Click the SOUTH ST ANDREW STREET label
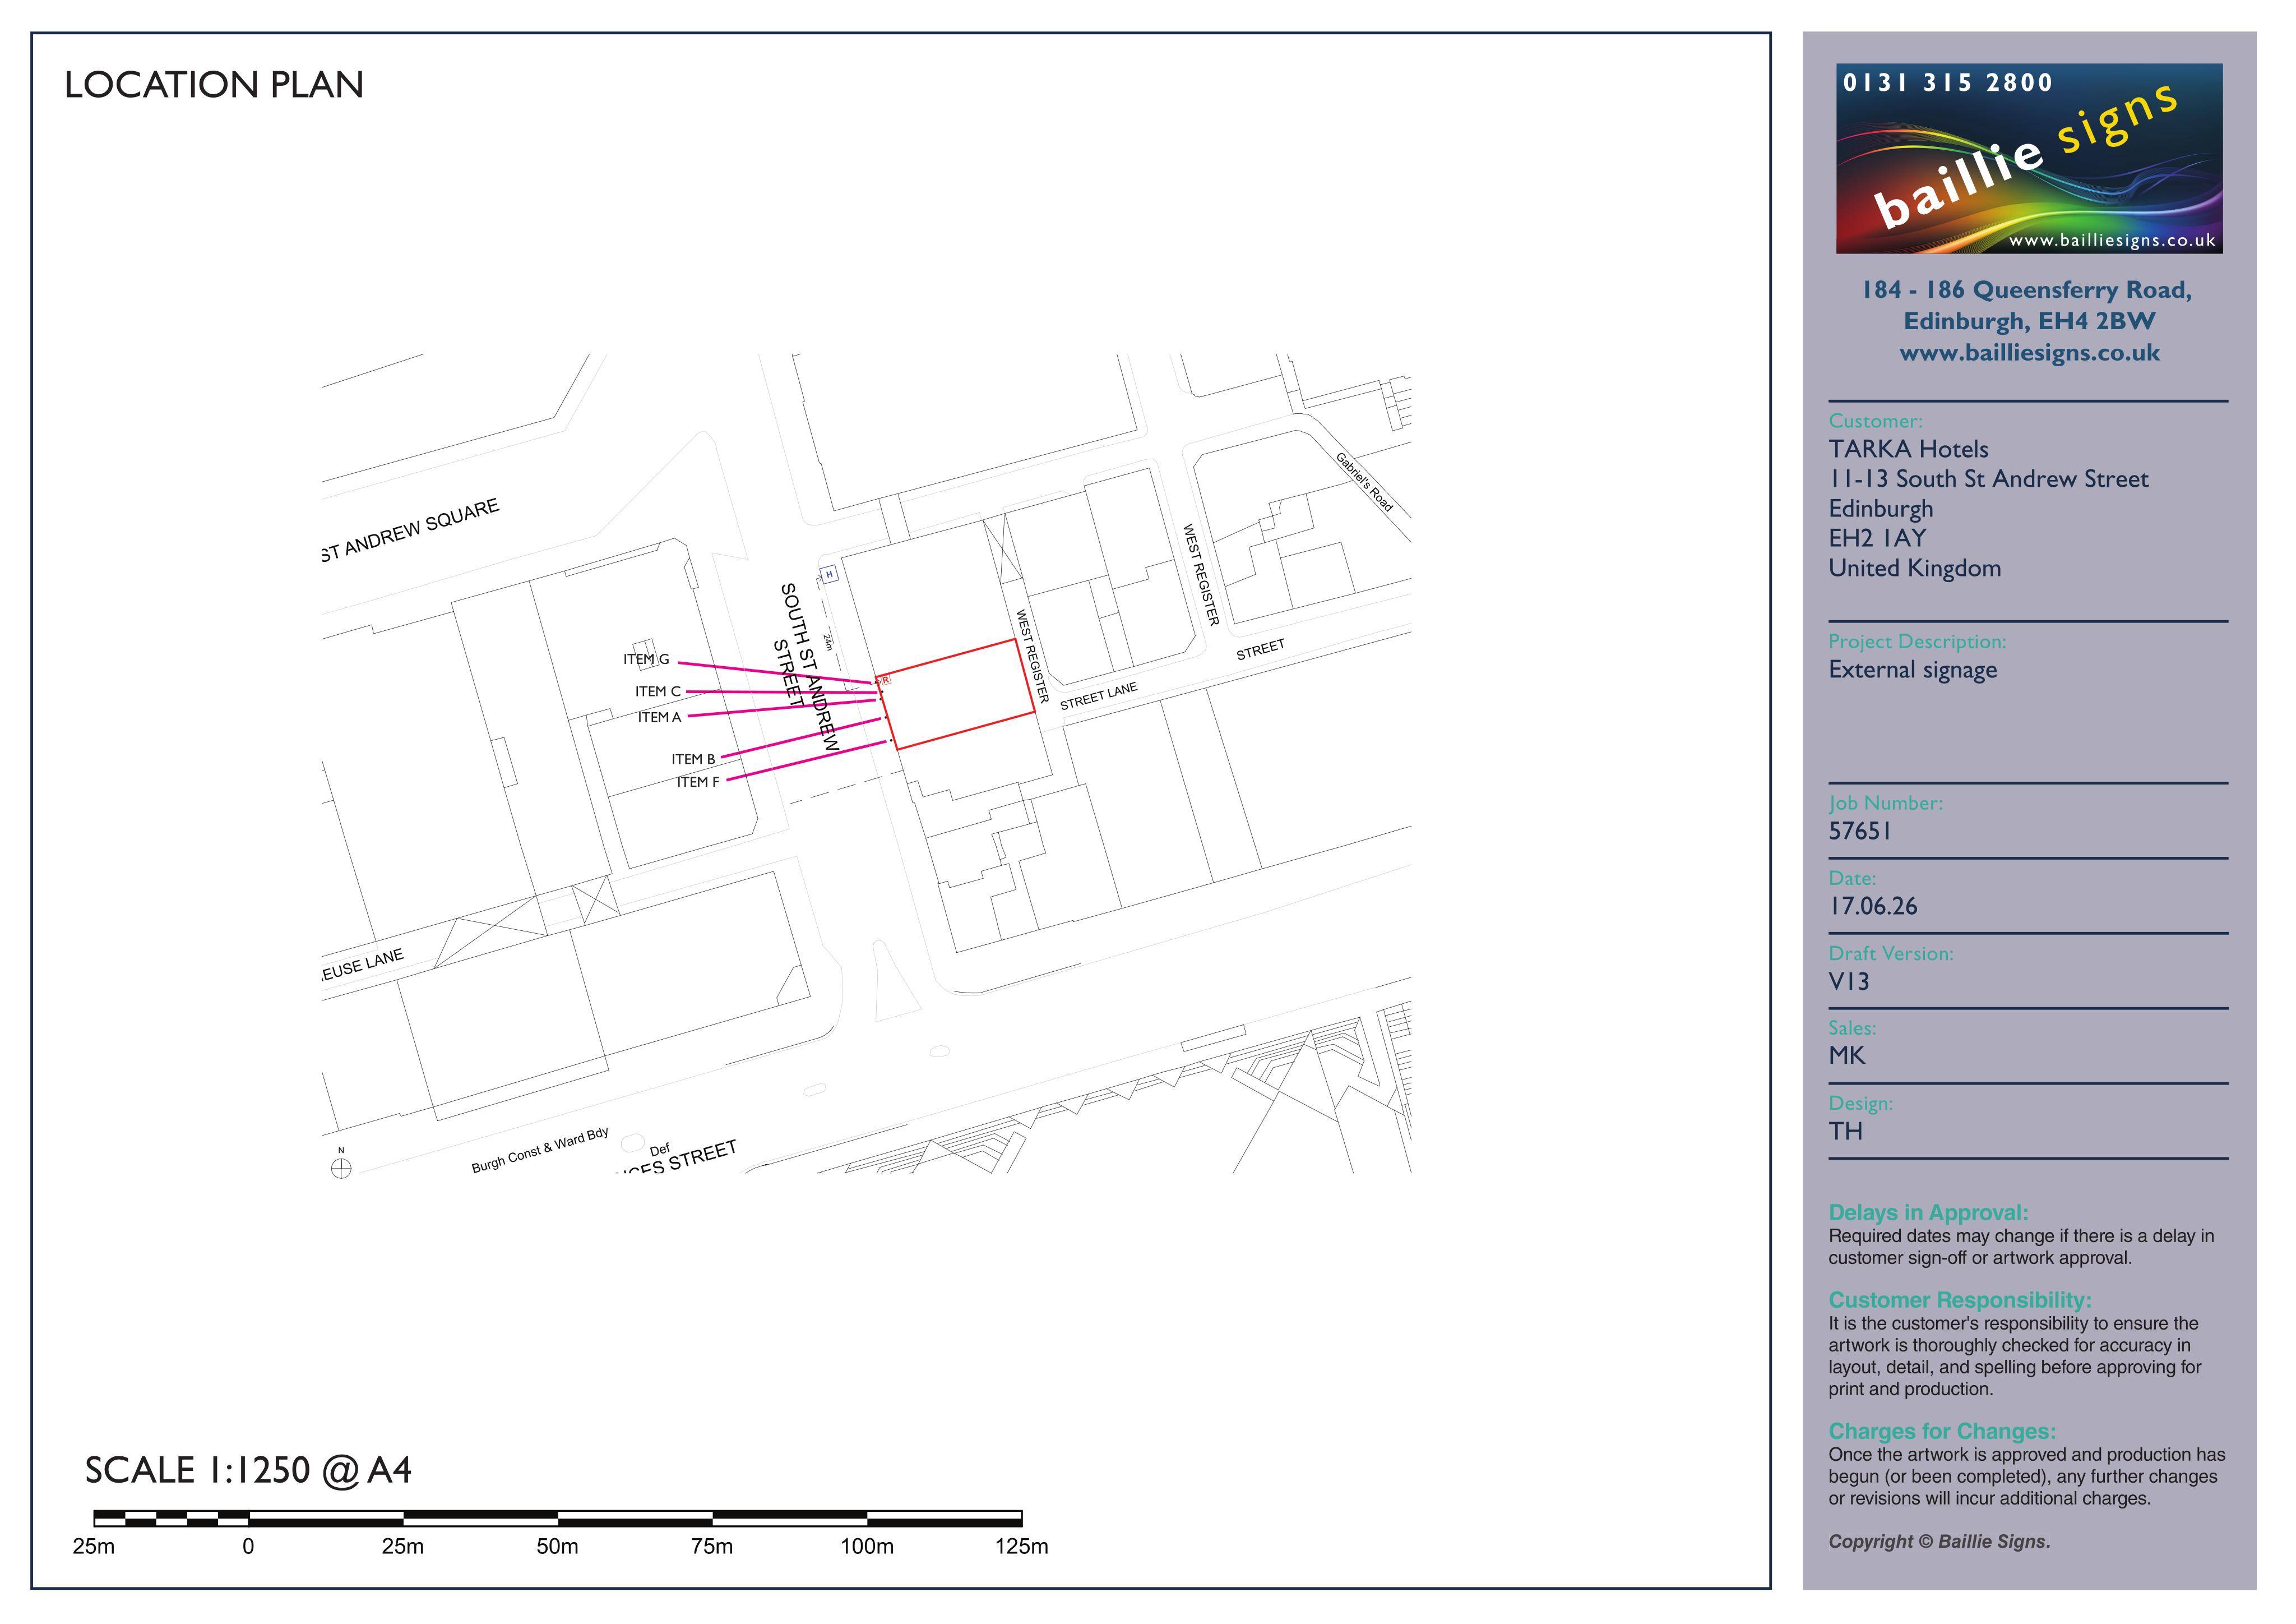 [x=806, y=666]
